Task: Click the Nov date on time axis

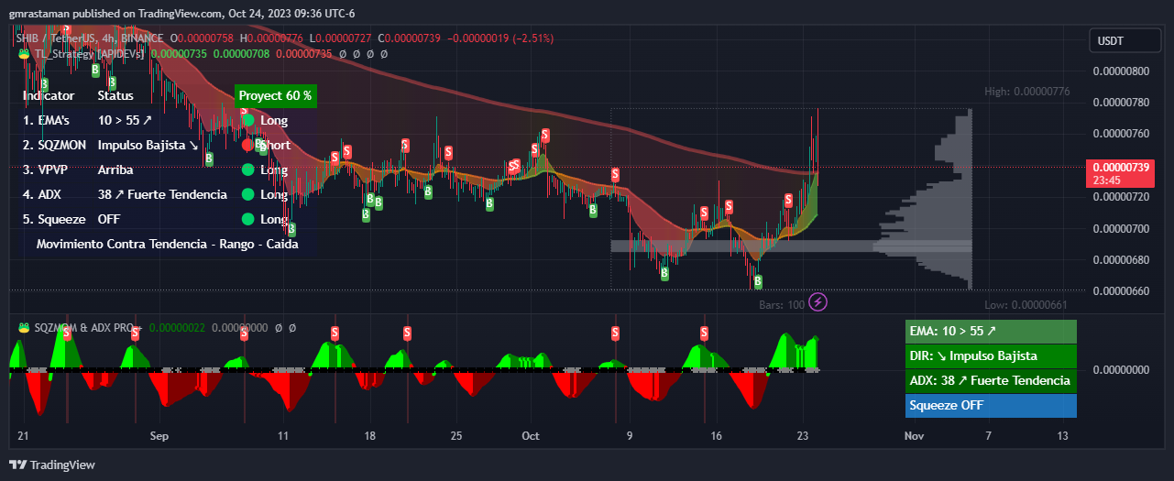Action: (x=914, y=435)
